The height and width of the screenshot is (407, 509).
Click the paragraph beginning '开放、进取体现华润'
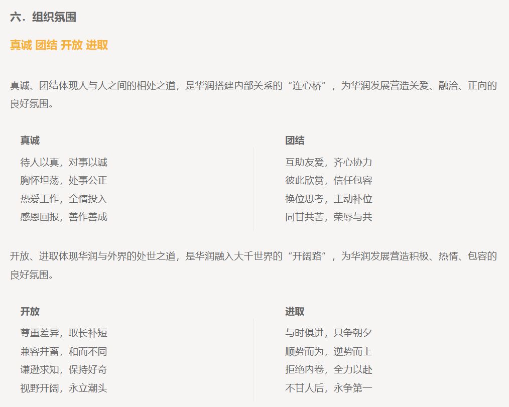pos(253,265)
